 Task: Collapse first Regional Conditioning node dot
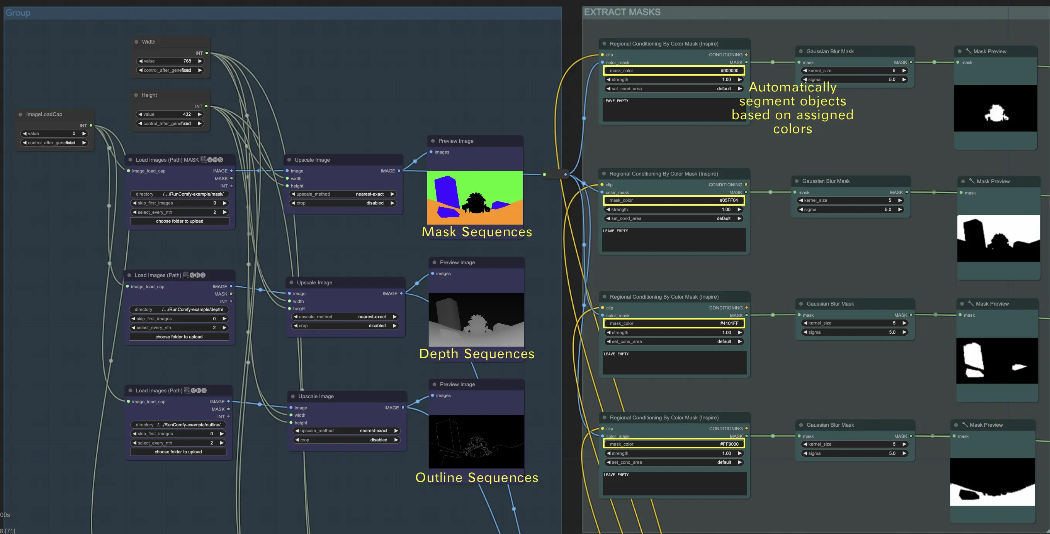(604, 44)
